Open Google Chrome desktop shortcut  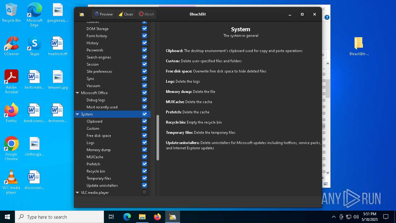coord(11,149)
